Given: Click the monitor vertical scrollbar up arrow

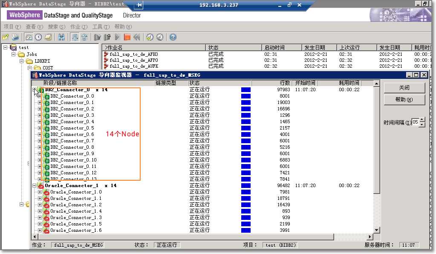Looking at the screenshot, I should (x=376, y=84).
